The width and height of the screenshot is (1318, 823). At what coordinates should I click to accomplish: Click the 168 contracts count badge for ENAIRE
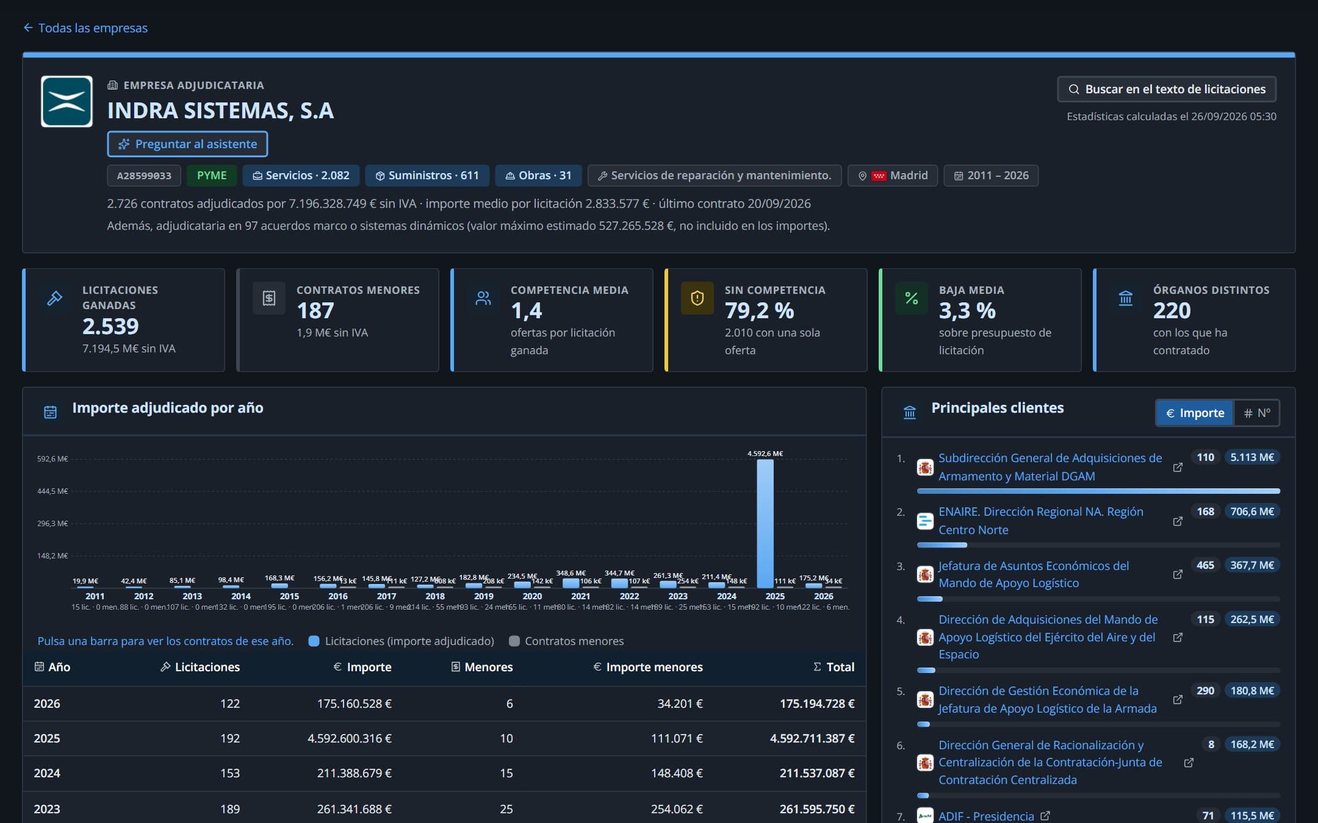click(x=1205, y=511)
